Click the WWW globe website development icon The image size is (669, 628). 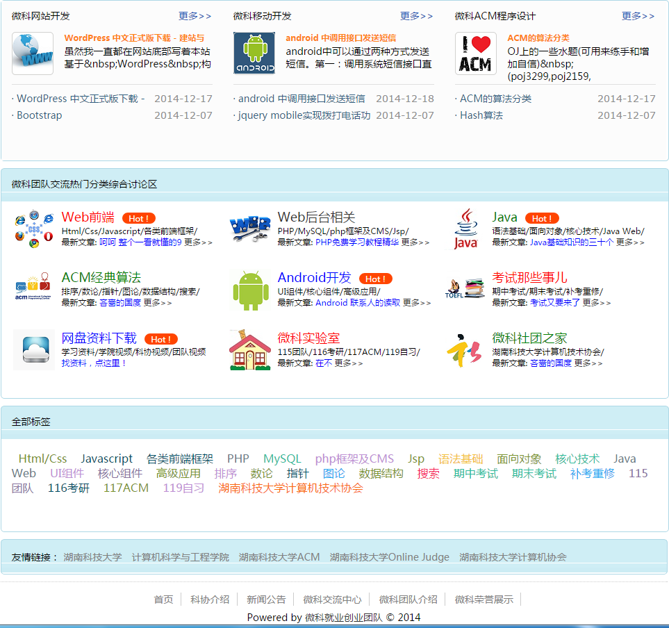coord(33,53)
